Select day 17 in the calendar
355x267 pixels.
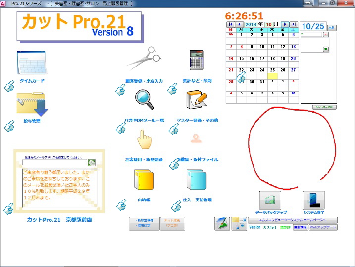(x=262, y=58)
